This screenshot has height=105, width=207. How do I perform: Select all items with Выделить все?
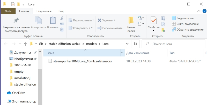(x=185, y=18)
